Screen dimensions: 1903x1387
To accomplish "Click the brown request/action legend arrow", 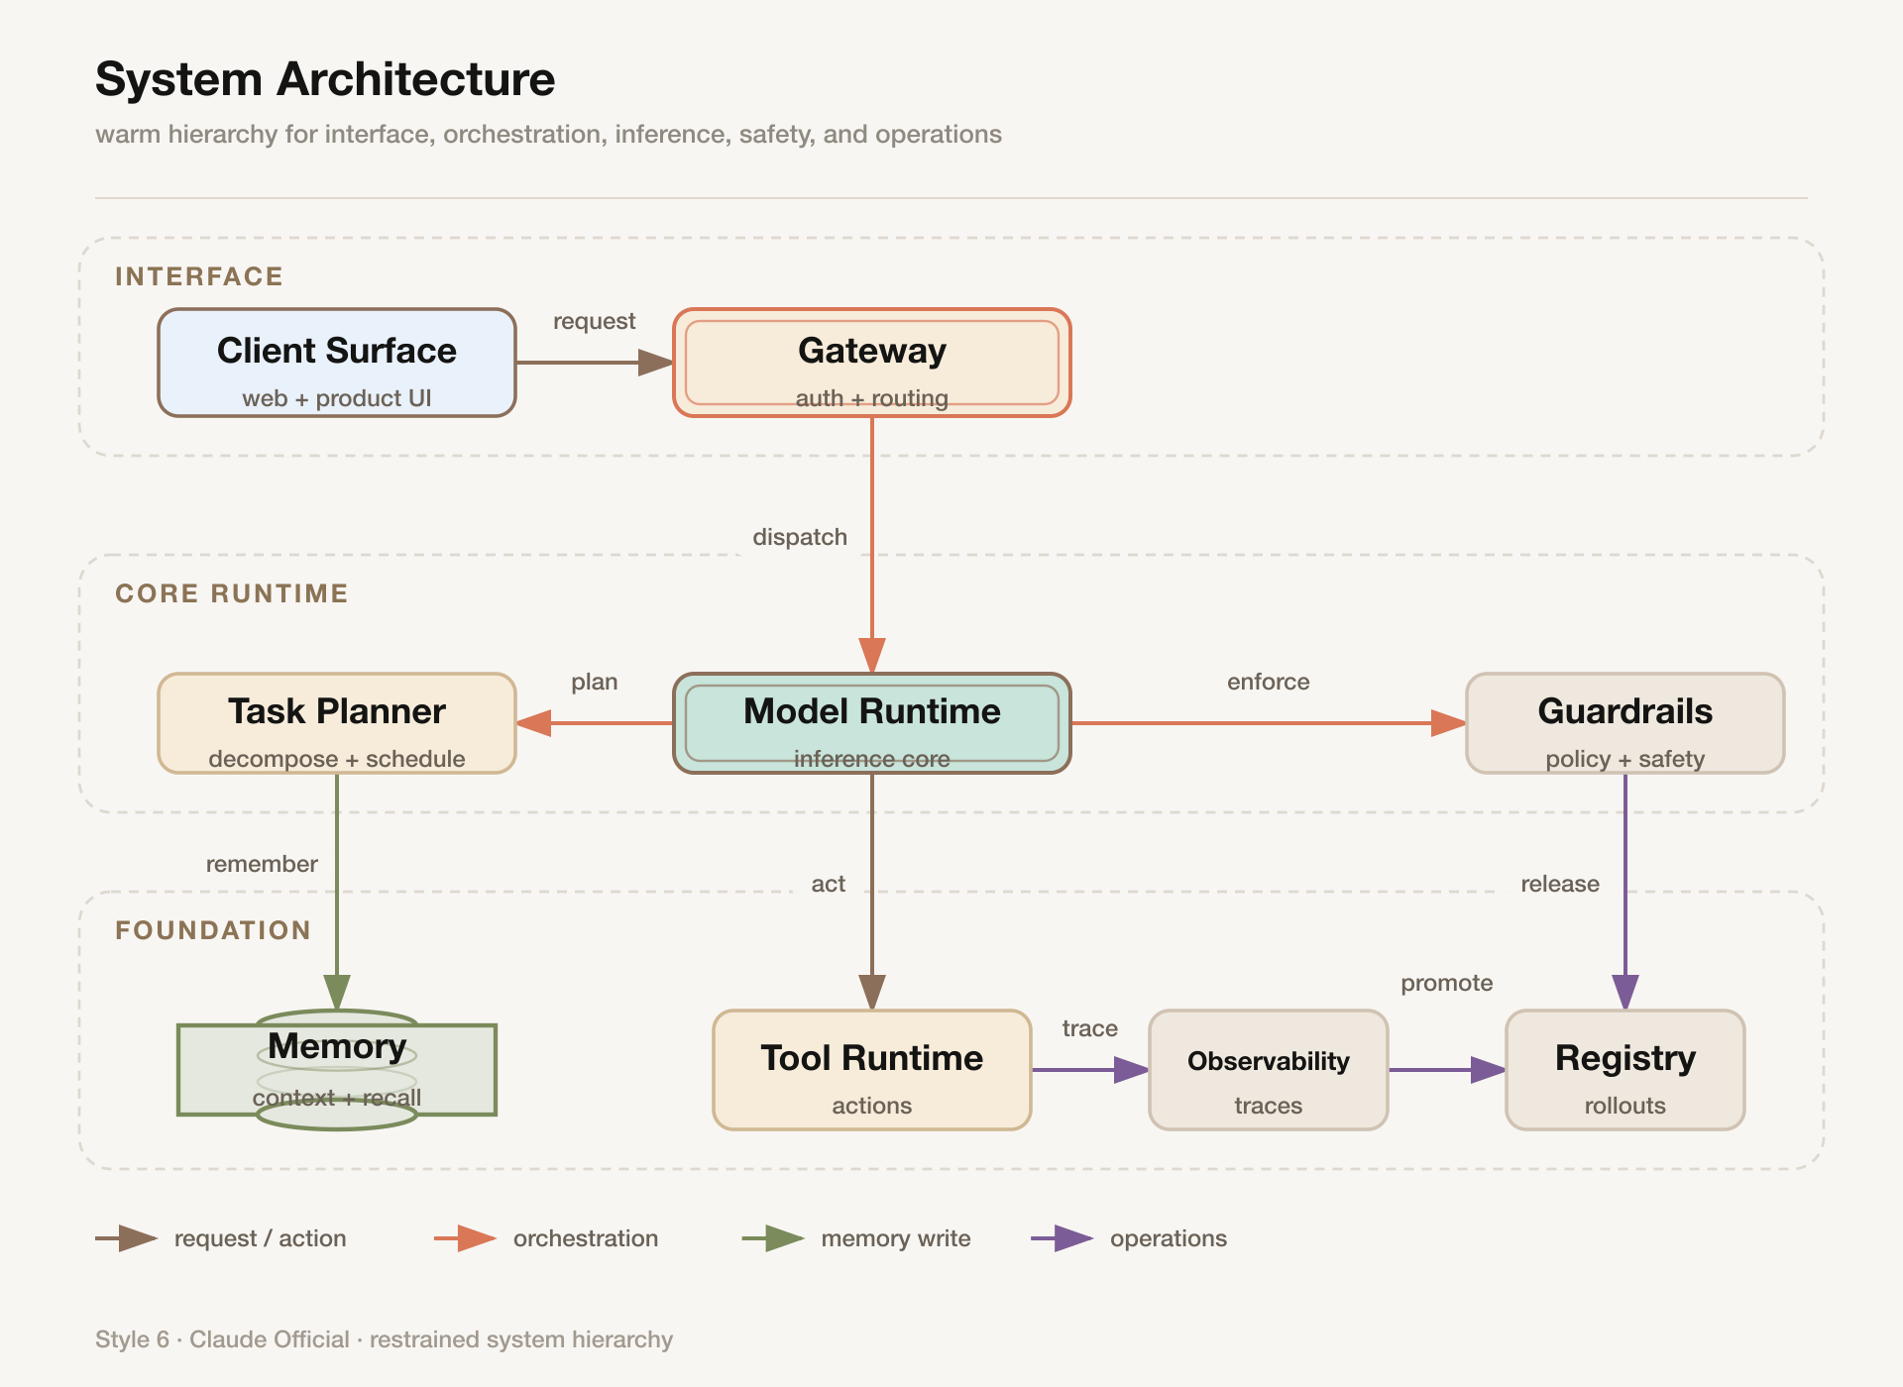I will [127, 1238].
